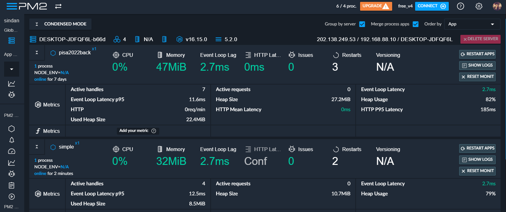
Task: Open the bug icon in upper sidebar
Action: pos(12,95)
